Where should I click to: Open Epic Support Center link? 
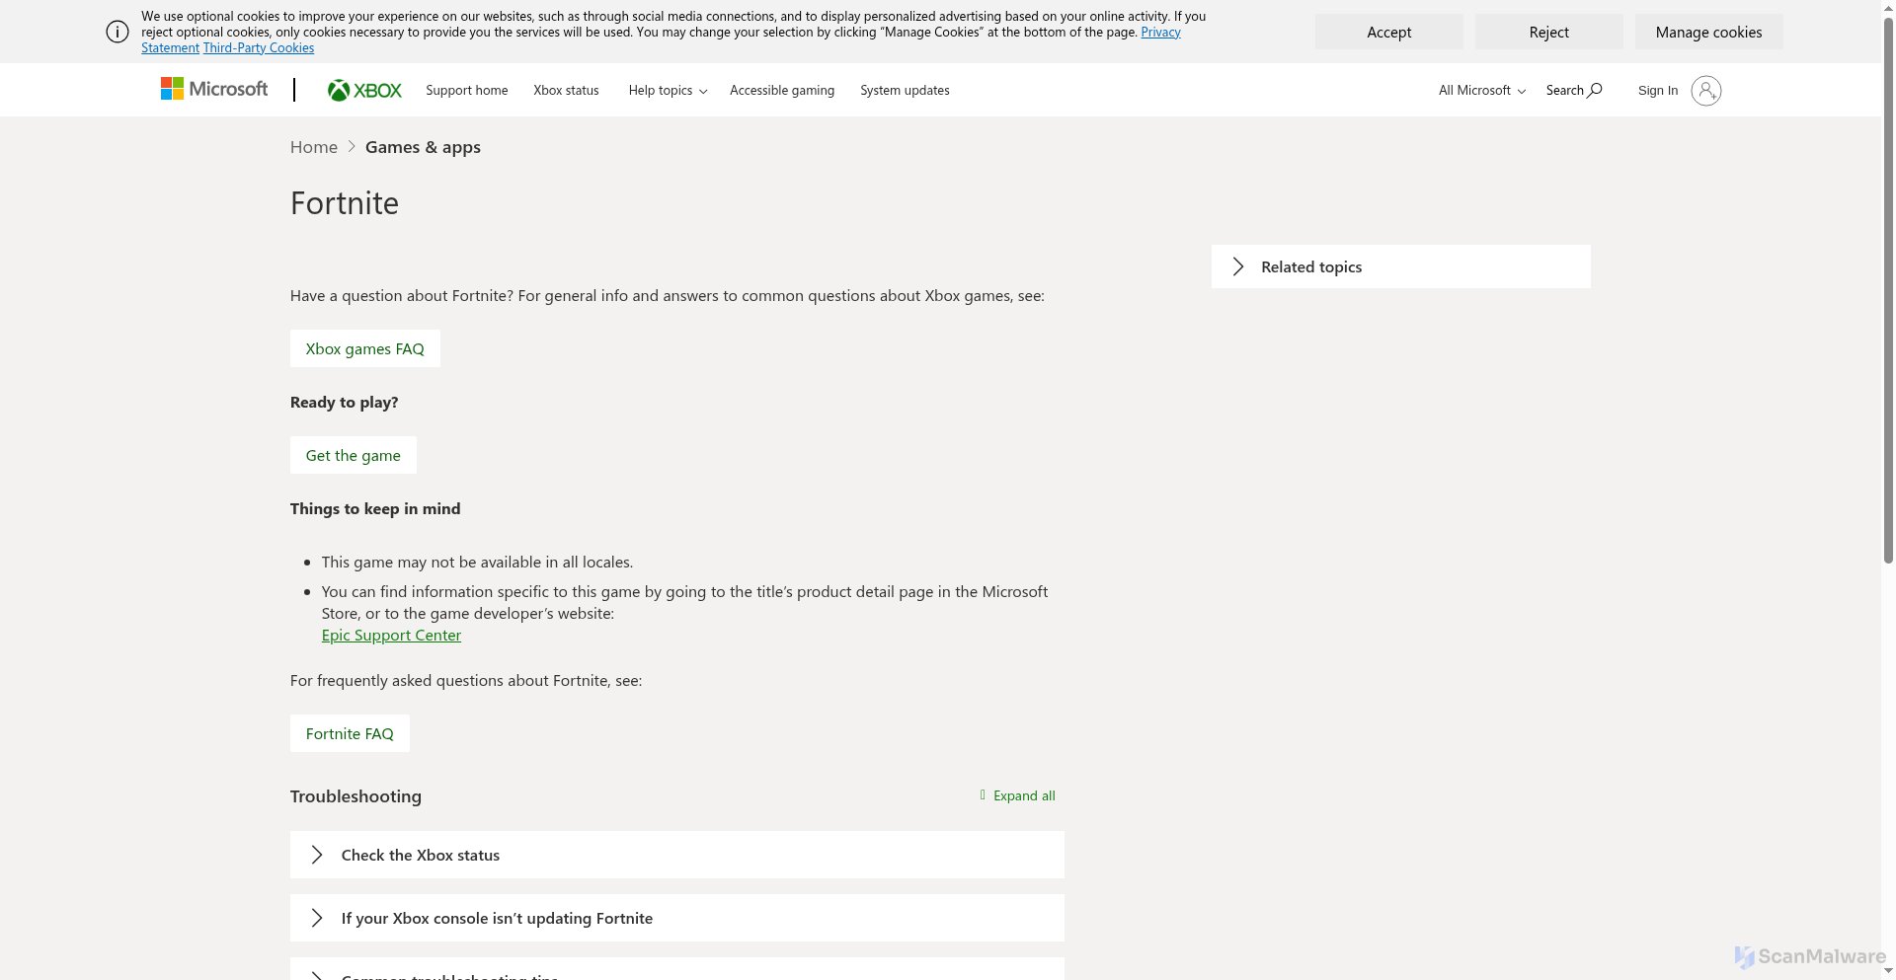click(x=391, y=635)
